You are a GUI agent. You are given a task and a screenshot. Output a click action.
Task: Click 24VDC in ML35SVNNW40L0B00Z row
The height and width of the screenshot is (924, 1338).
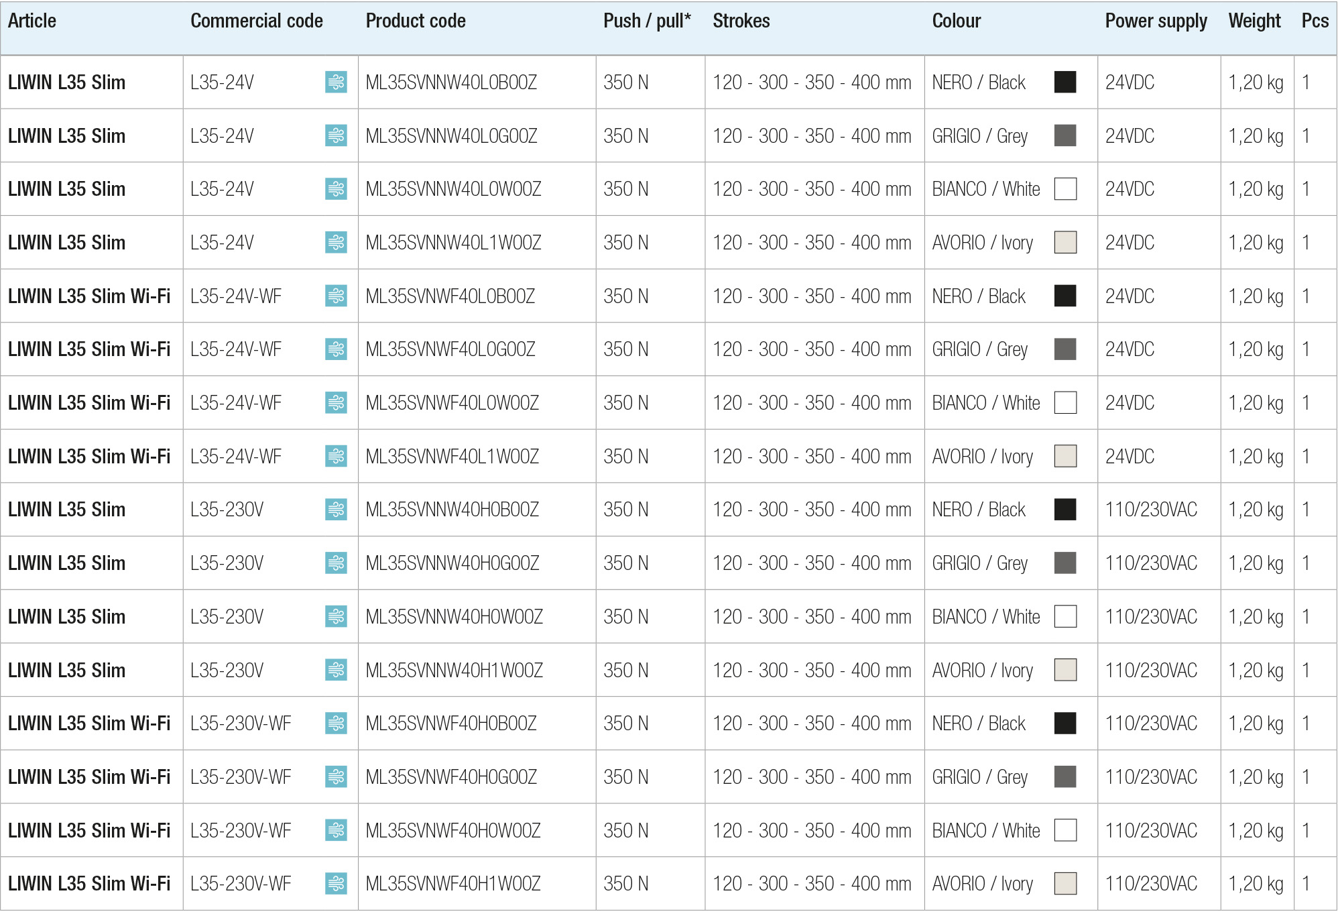[1130, 82]
